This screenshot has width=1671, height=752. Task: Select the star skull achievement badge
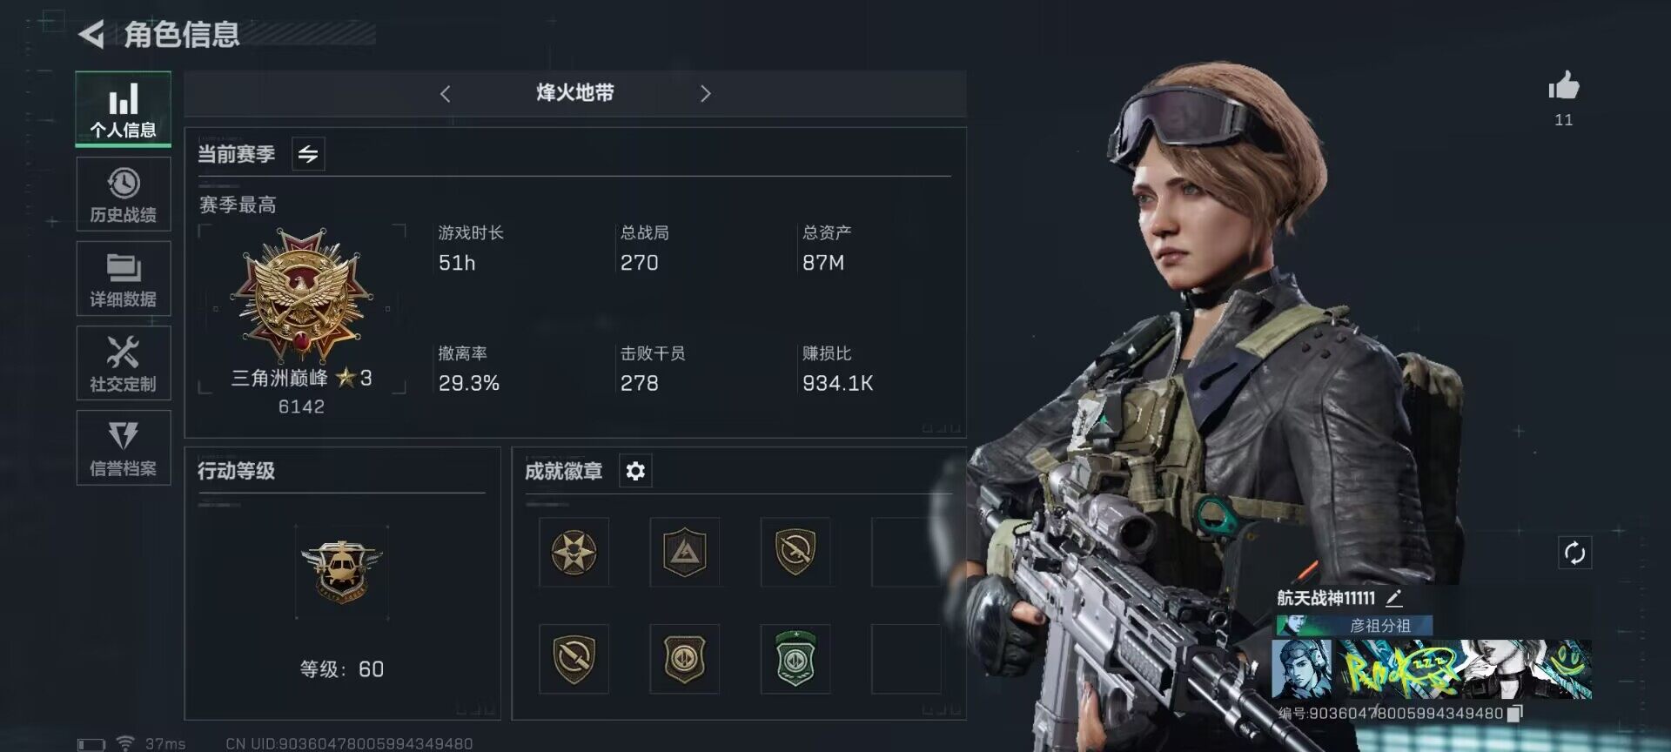point(574,552)
